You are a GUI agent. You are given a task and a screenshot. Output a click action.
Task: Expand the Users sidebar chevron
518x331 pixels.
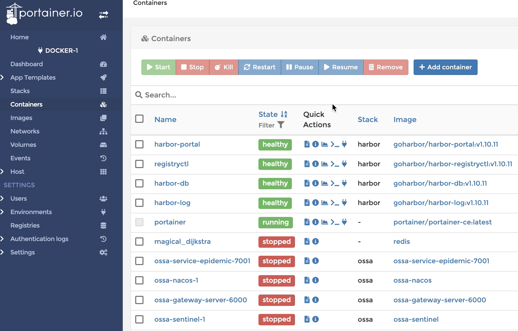click(x=2, y=198)
